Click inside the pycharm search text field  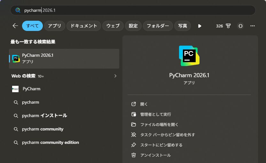pyautogui.click(x=128, y=10)
